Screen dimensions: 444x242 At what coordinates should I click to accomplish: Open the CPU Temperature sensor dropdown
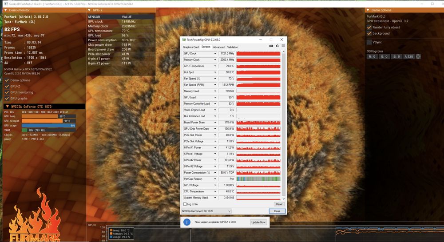coord(215,191)
